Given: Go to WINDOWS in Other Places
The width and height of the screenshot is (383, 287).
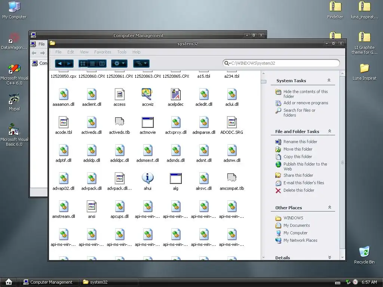Looking at the screenshot, I should (x=293, y=218).
